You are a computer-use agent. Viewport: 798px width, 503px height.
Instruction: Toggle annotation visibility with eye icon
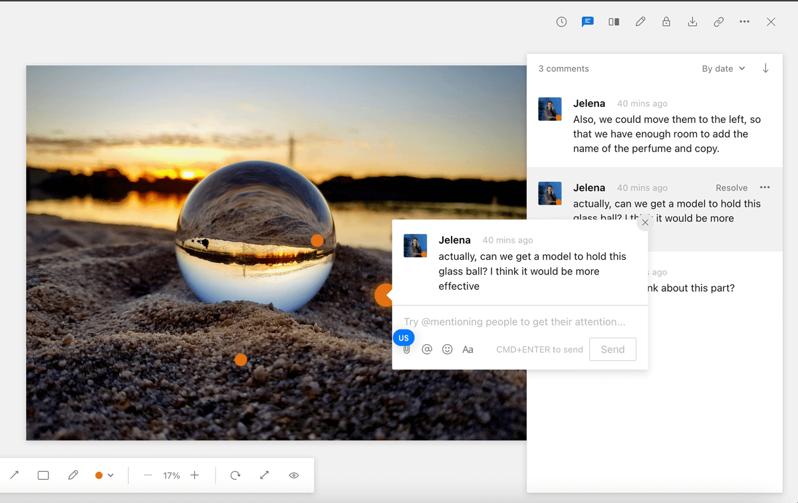(294, 475)
